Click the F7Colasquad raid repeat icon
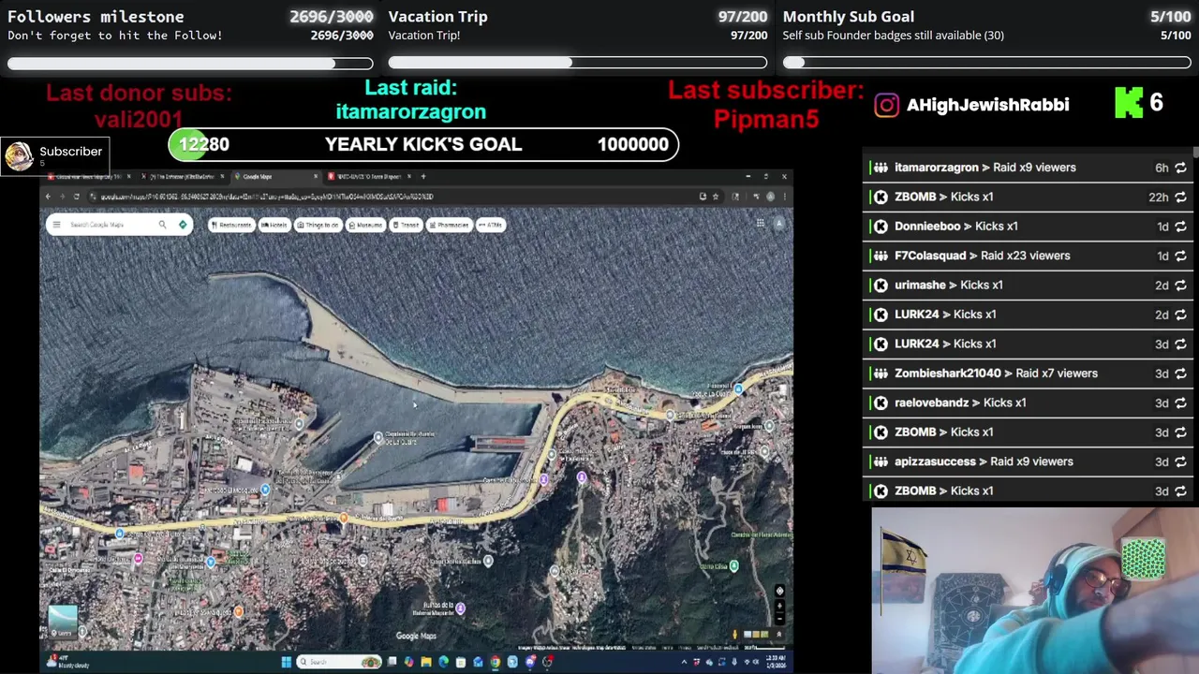Viewport: 1199px width, 674px height. click(x=1180, y=256)
